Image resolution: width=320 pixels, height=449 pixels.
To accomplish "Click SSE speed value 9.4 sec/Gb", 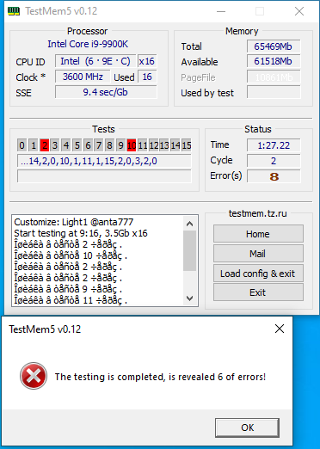I will (106, 92).
